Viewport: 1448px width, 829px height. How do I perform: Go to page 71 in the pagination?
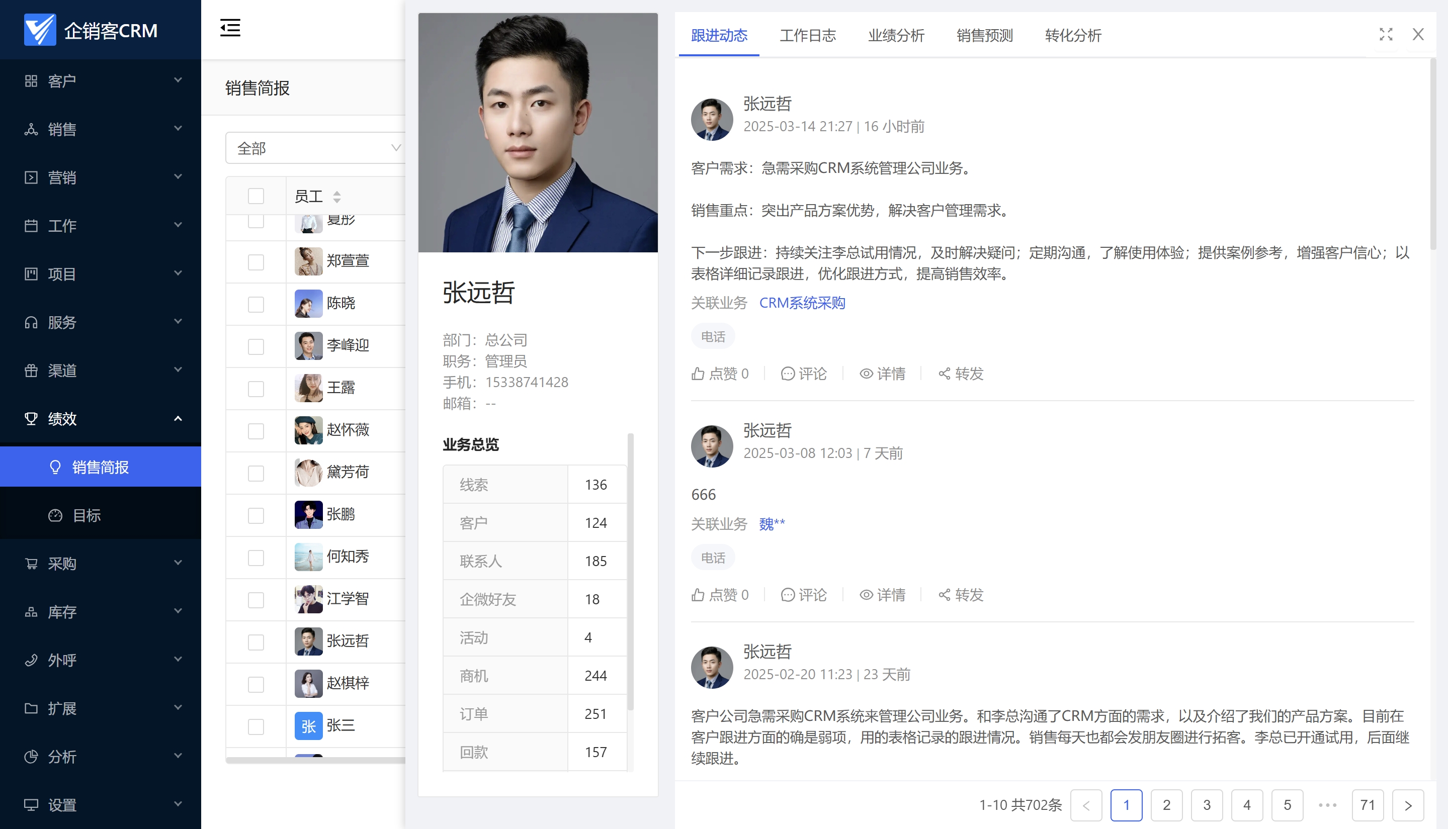coord(1367,805)
